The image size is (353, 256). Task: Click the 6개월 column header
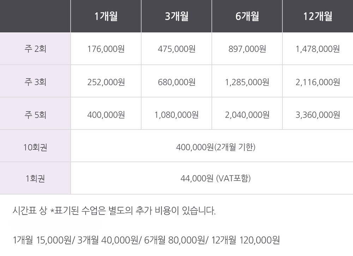pos(247,16)
